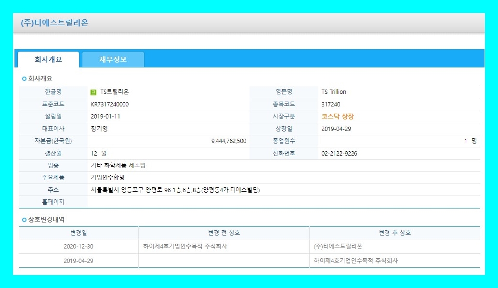
Task: Click the 변경 후 상호 column header
Action: (x=395, y=233)
